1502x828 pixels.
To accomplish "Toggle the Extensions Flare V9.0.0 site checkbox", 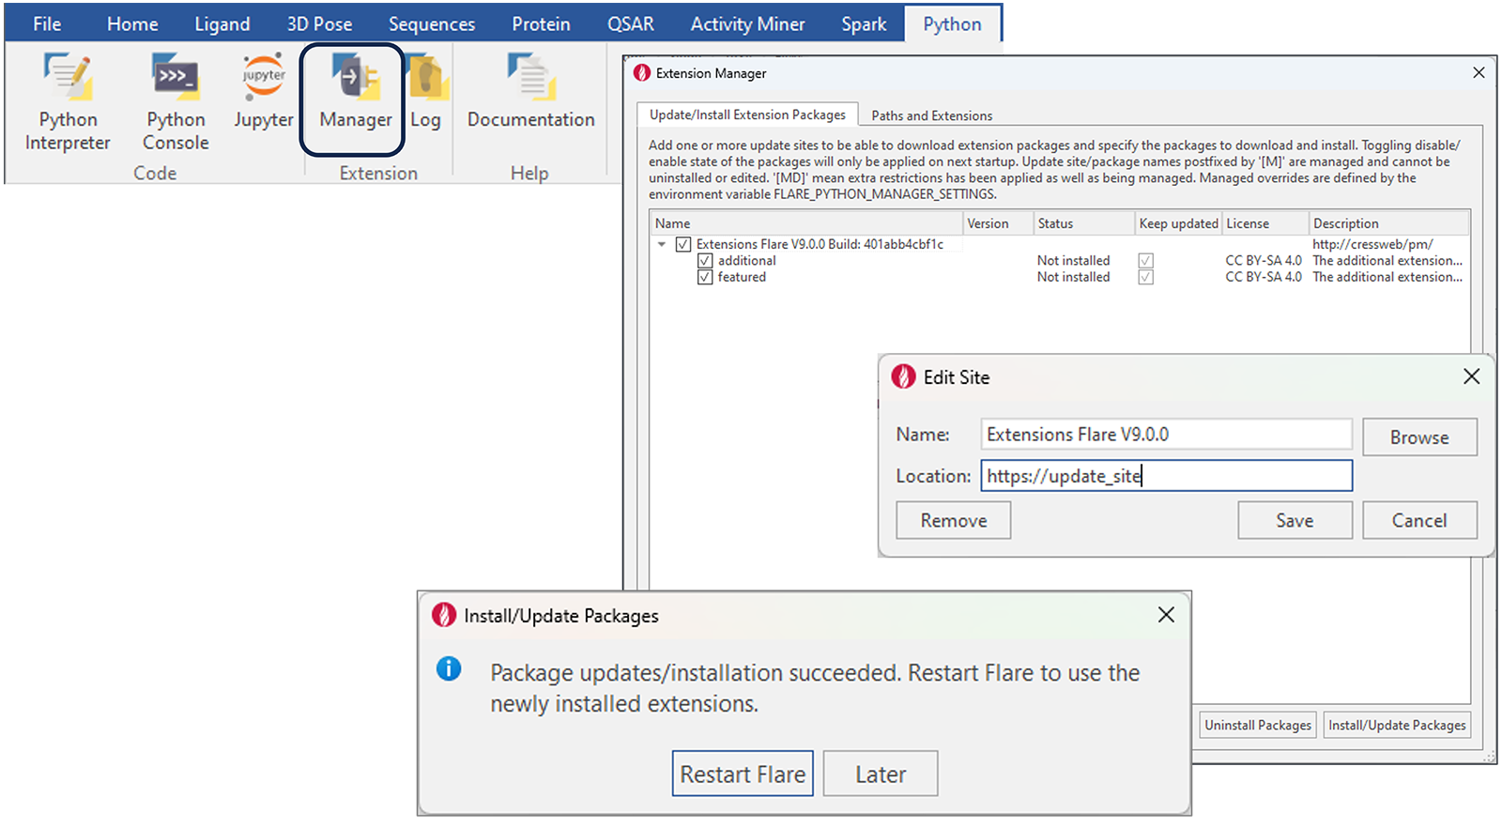I will [683, 244].
